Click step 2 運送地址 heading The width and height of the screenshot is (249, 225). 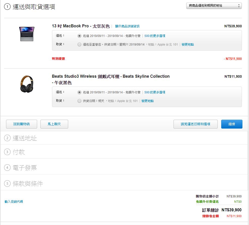[24, 138]
